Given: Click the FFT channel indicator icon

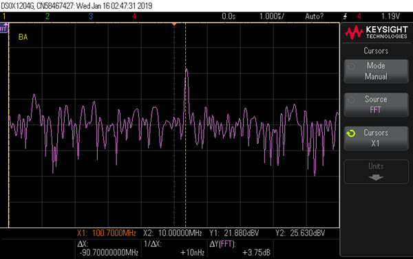Looking at the screenshot, I should point(4,27).
